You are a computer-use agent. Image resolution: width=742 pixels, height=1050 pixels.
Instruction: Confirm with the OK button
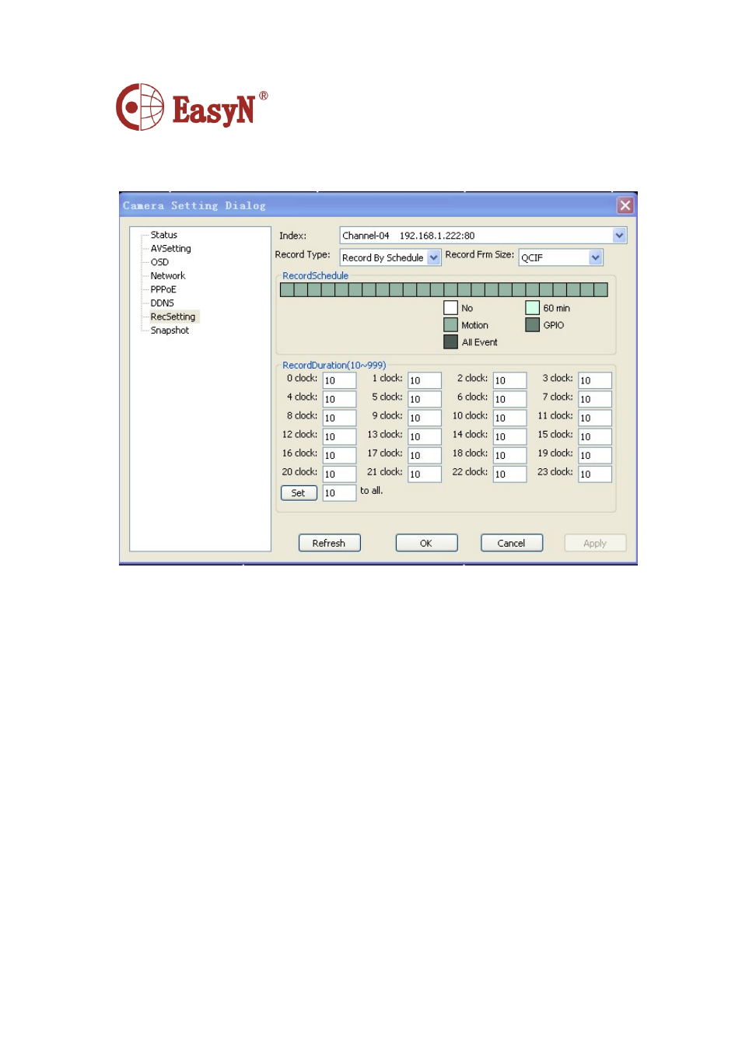click(x=426, y=543)
